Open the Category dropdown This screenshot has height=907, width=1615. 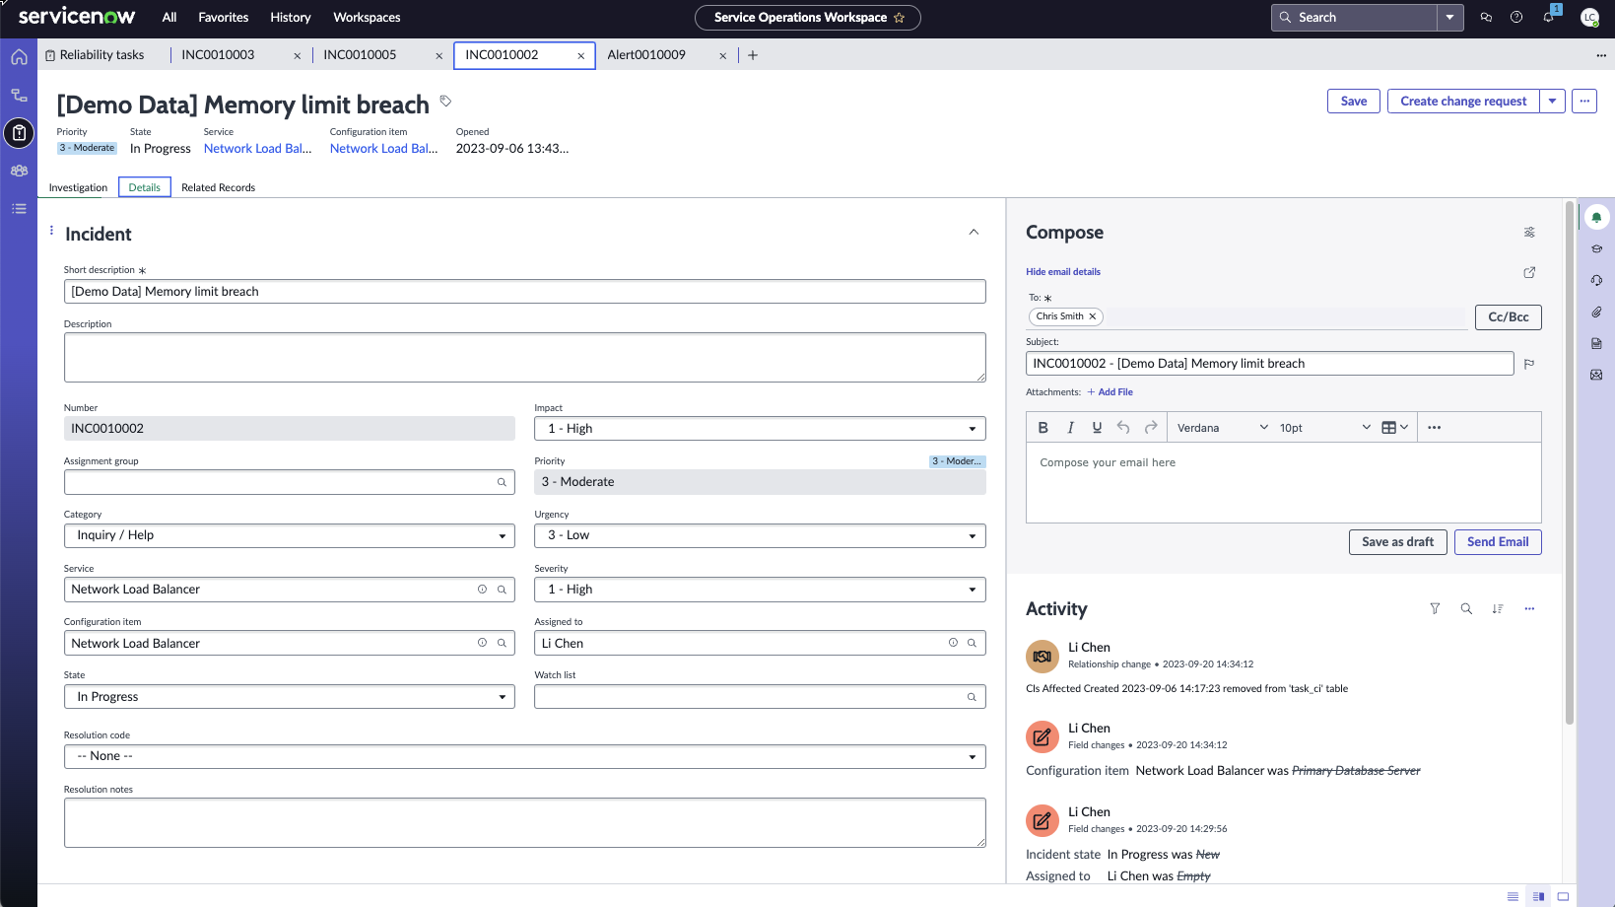(290, 535)
